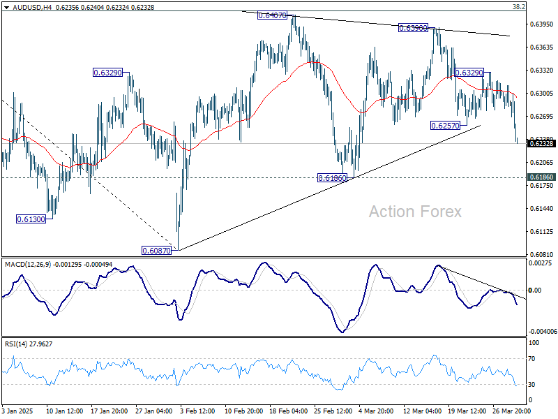Click the 38.2 value at top right

click(x=519, y=7)
